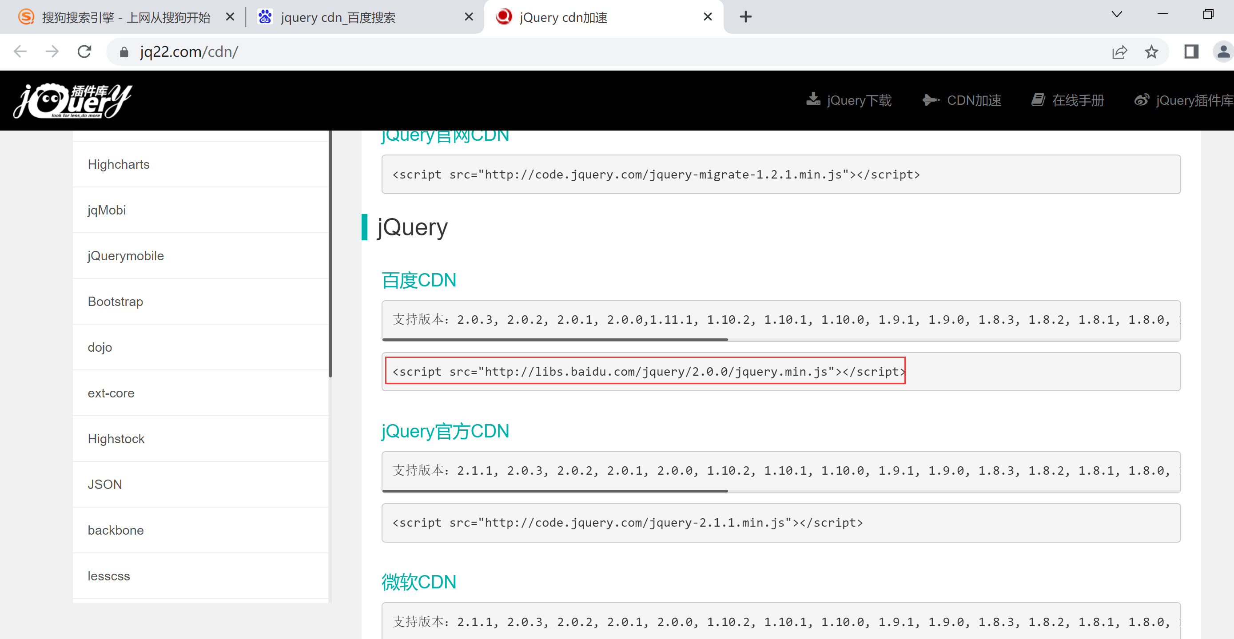Open a new tab with plus
The width and height of the screenshot is (1234, 639).
click(x=745, y=17)
